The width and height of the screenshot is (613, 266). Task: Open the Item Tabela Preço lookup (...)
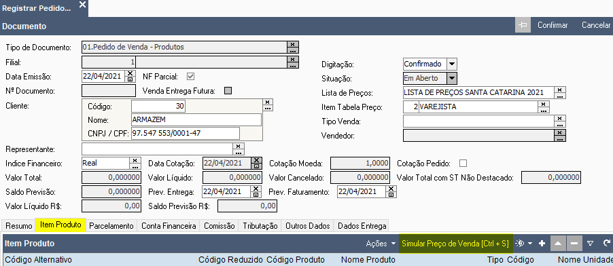click(544, 110)
